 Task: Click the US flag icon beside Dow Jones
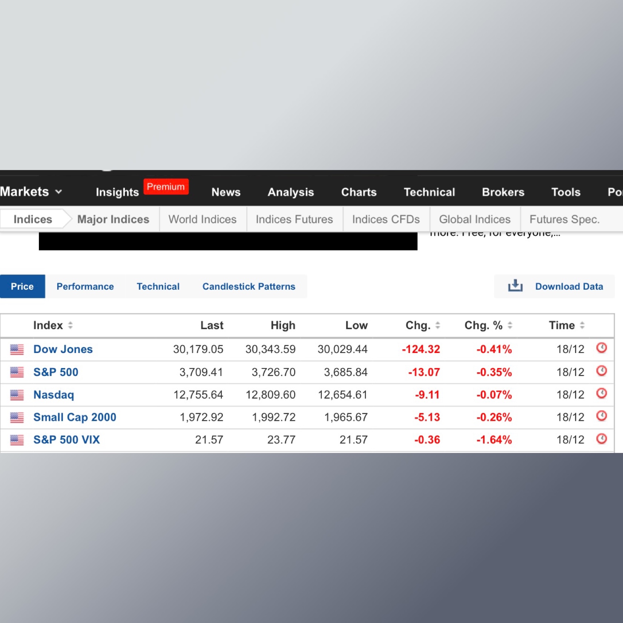pos(17,350)
